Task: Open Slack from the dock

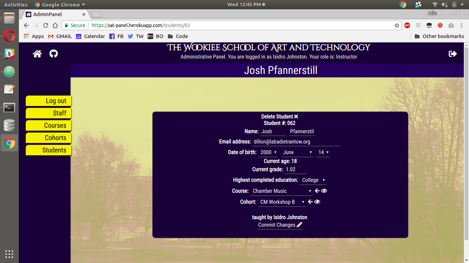Action: (9, 54)
